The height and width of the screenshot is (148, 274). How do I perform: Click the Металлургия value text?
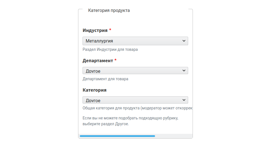click(x=99, y=41)
